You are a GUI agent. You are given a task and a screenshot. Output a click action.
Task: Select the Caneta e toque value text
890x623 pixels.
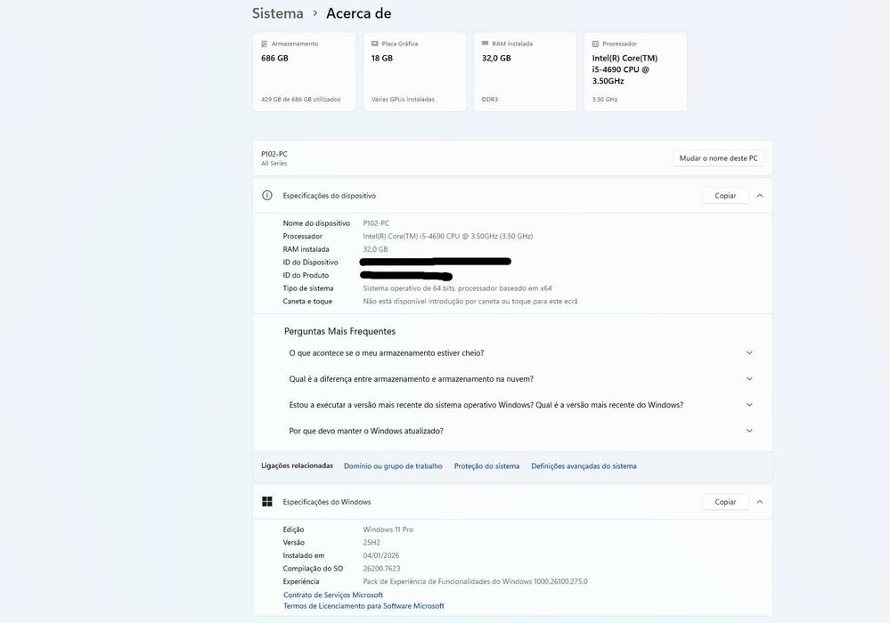(x=470, y=302)
